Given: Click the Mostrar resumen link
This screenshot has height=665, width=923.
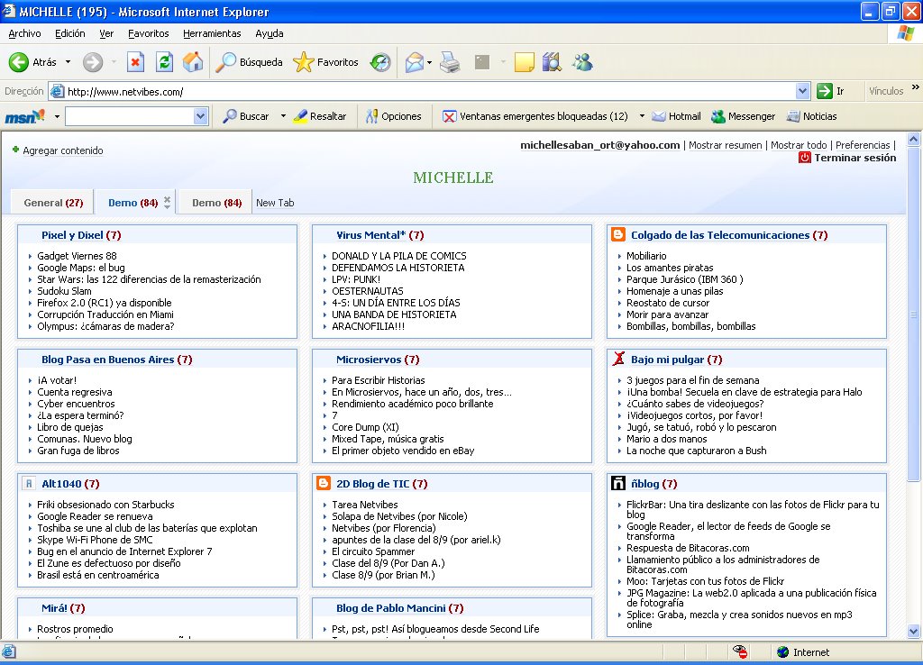Looking at the screenshot, I should coord(726,145).
